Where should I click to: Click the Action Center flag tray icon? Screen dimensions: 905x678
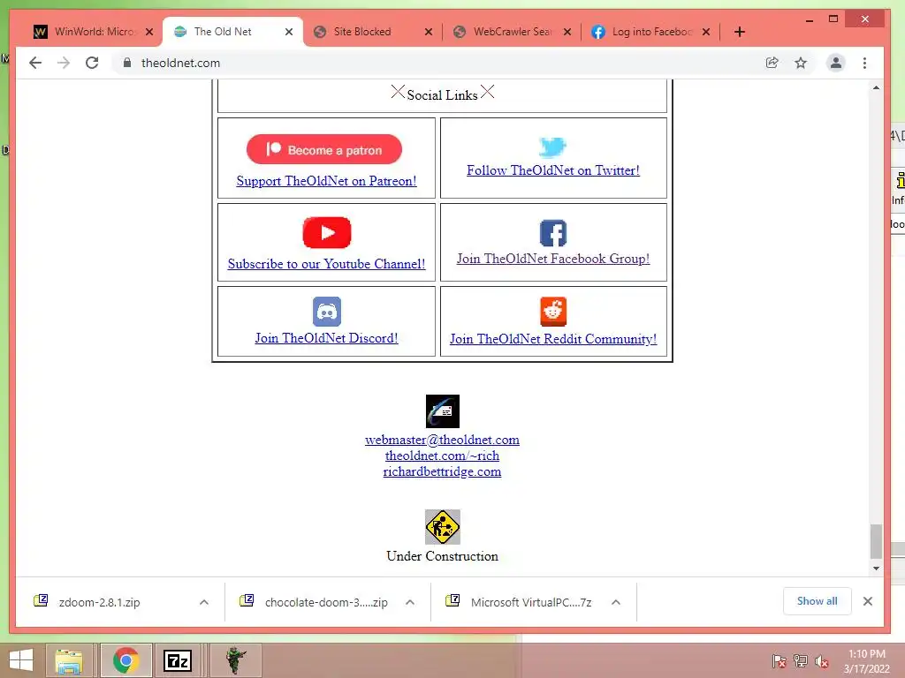point(780,660)
